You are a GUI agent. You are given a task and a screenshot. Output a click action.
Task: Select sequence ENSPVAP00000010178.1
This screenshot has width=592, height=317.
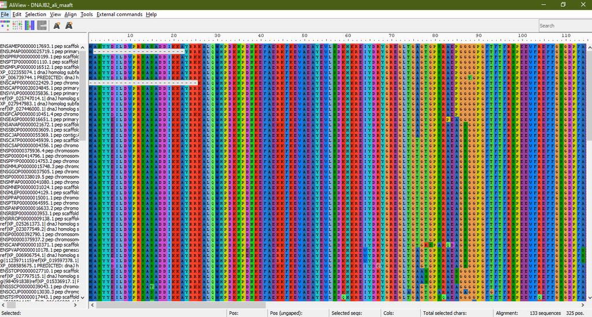[x=40, y=250]
